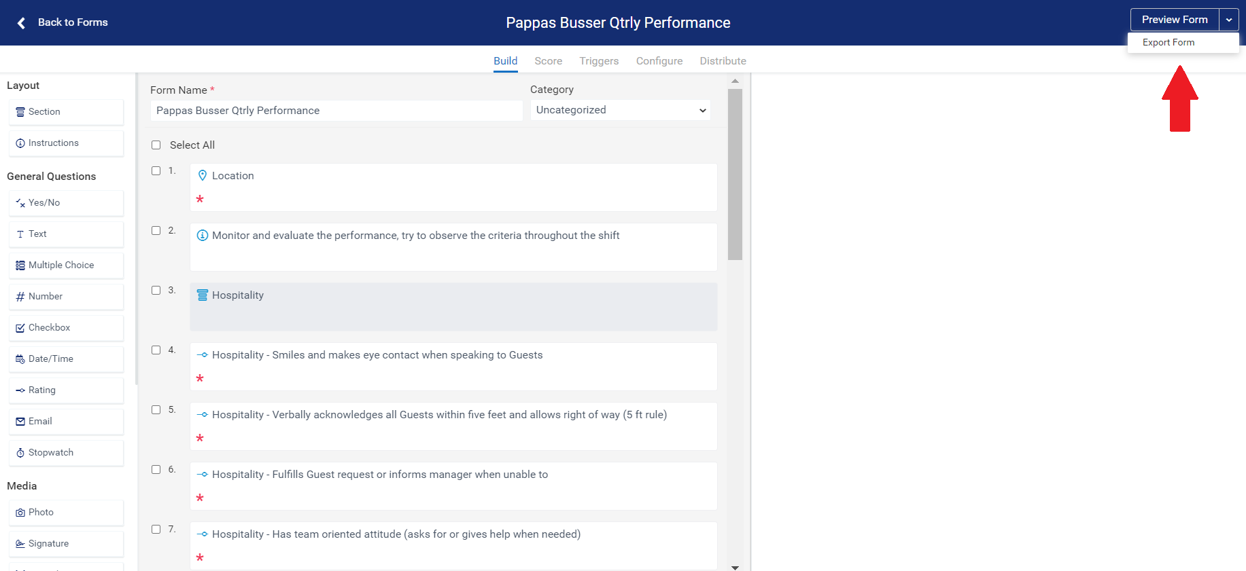
Task: Open the Distribute tab
Action: pyautogui.click(x=723, y=61)
